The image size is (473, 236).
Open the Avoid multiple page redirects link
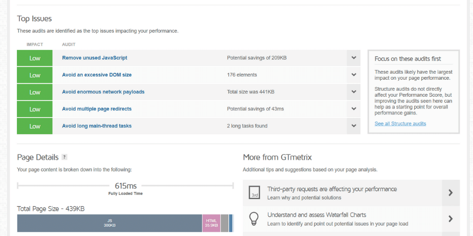pos(96,109)
